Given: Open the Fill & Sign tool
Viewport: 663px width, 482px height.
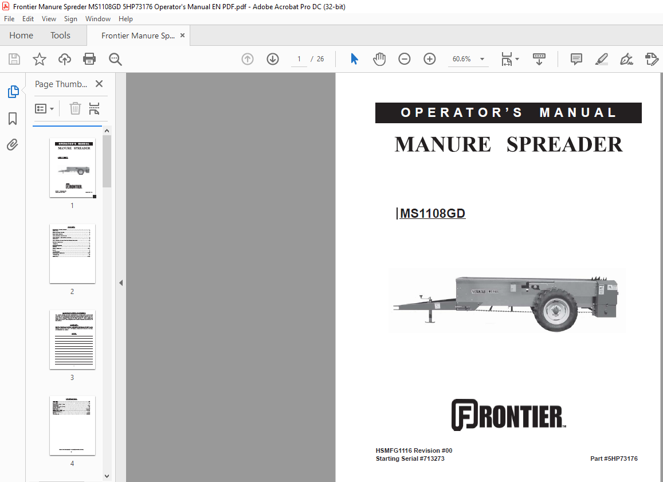Looking at the screenshot, I should (626, 59).
